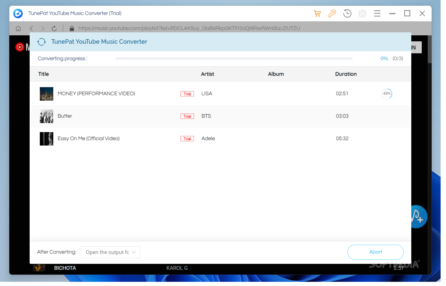Click the overall converting progress bar
The width and height of the screenshot is (446, 286).
click(234, 59)
